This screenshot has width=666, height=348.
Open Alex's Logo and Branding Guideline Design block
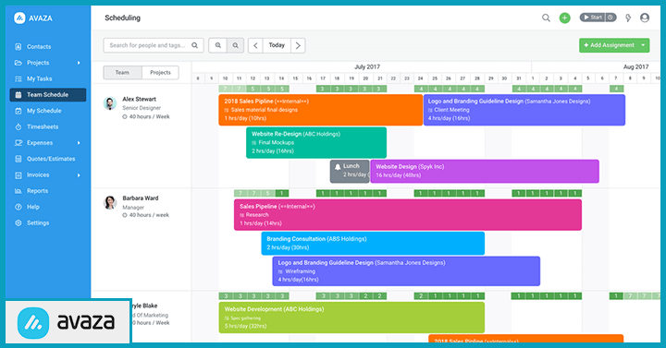(x=524, y=110)
